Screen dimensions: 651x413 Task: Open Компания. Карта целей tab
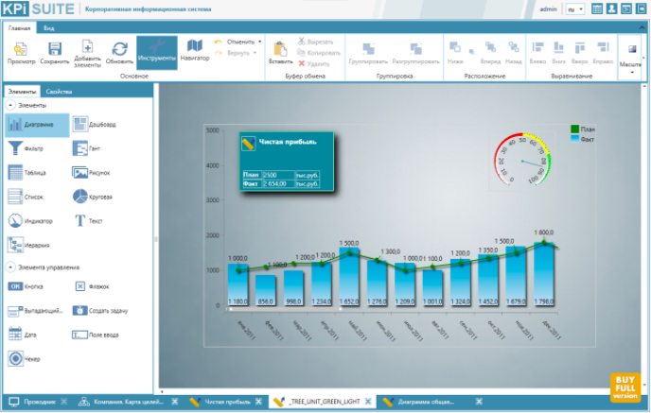click(x=121, y=402)
